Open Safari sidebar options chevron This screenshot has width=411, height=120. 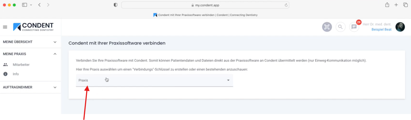(31, 5)
